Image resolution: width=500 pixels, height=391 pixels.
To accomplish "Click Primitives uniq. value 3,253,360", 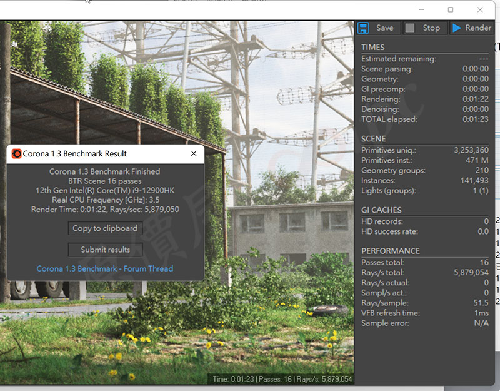I will [x=471, y=150].
